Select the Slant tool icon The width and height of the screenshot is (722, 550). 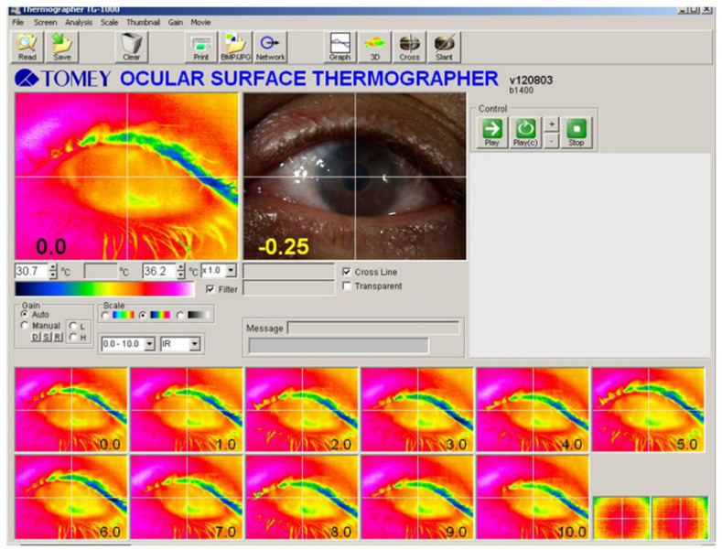click(x=444, y=47)
